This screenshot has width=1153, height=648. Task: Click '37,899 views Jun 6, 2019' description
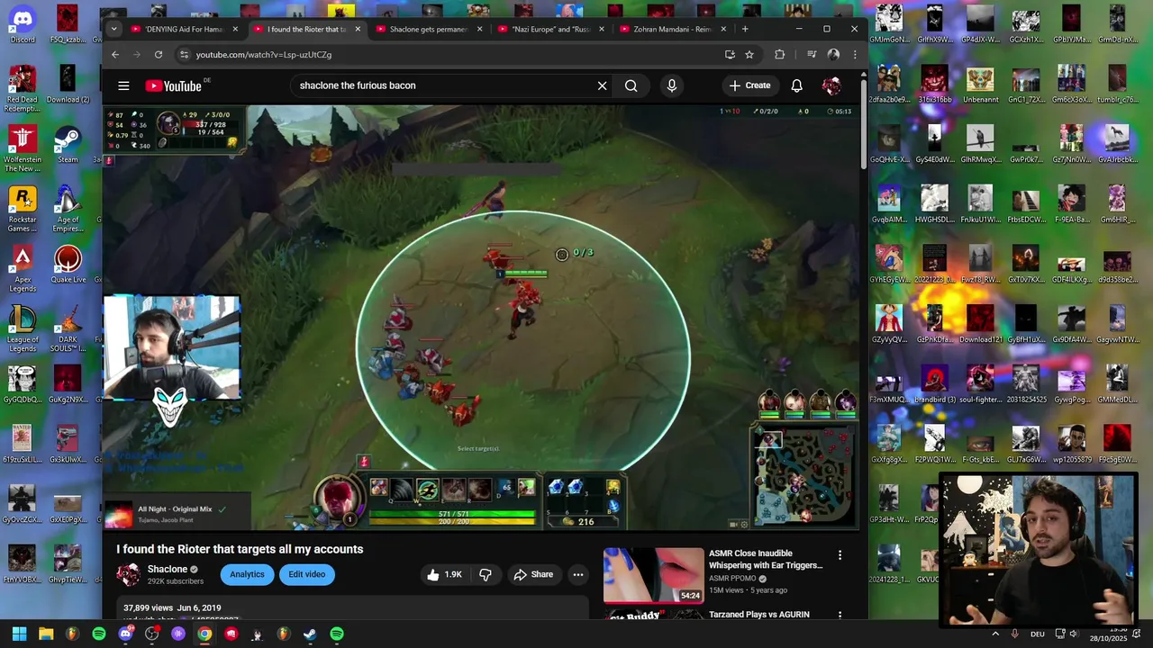[x=172, y=608]
